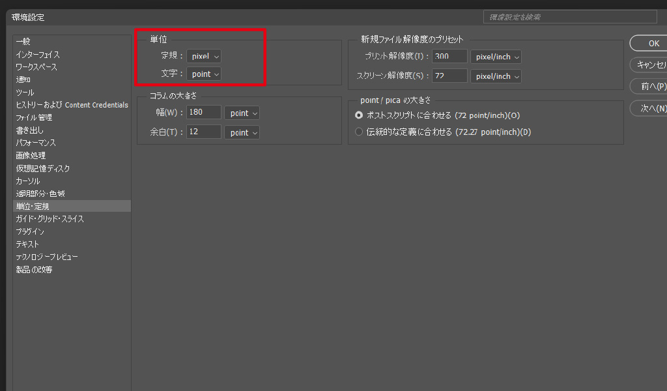The width and height of the screenshot is (667, 391).
Task: Click the プリント解像度 input field
Action: (x=449, y=57)
